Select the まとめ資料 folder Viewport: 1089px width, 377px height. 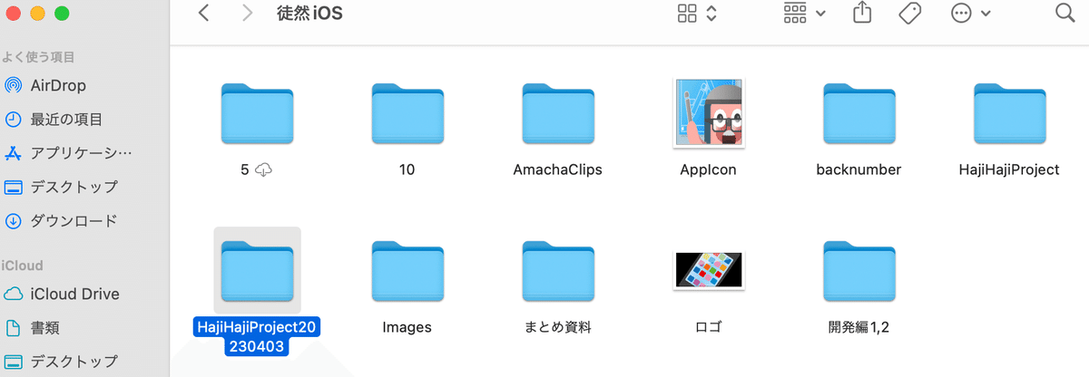[x=558, y=272]
